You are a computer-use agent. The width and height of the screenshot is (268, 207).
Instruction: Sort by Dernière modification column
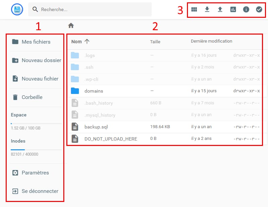(211, 41)
